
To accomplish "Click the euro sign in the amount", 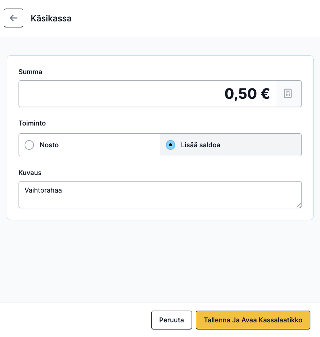I will 265,94.
